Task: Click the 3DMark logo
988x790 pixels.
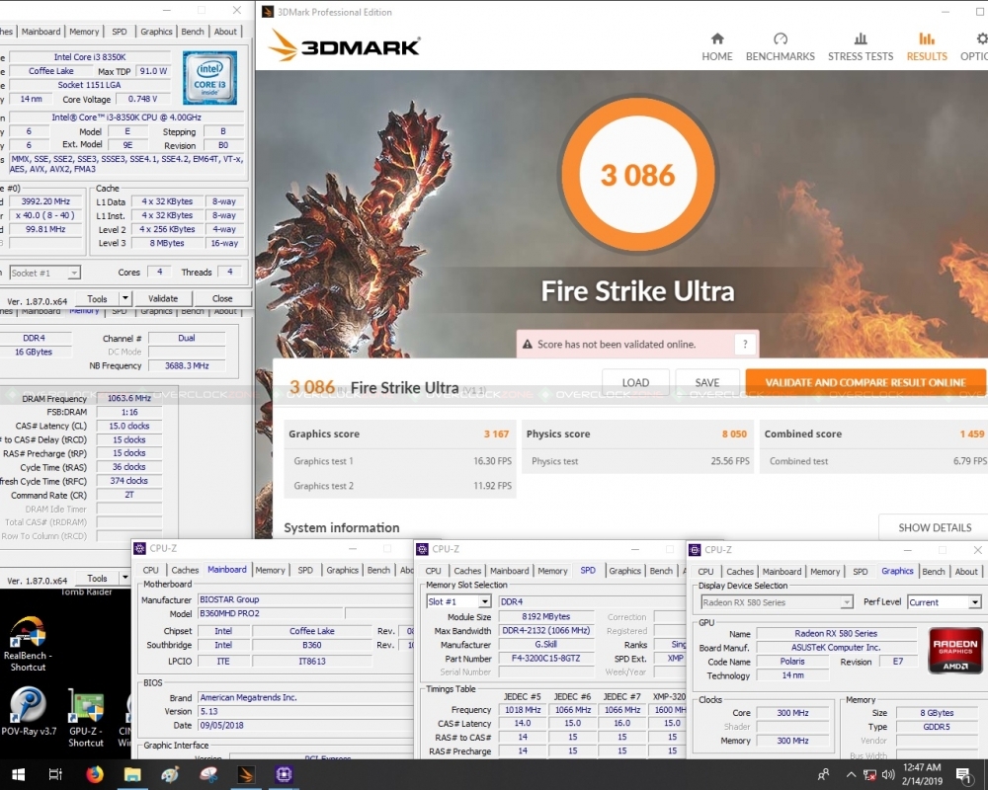Action: pos(345,46)
